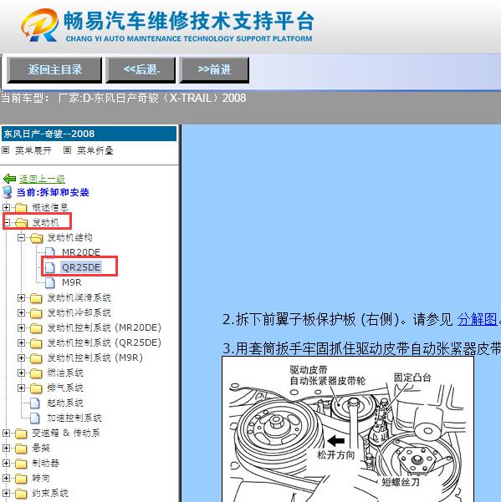Click the 发动机 open folder icon

21,222
